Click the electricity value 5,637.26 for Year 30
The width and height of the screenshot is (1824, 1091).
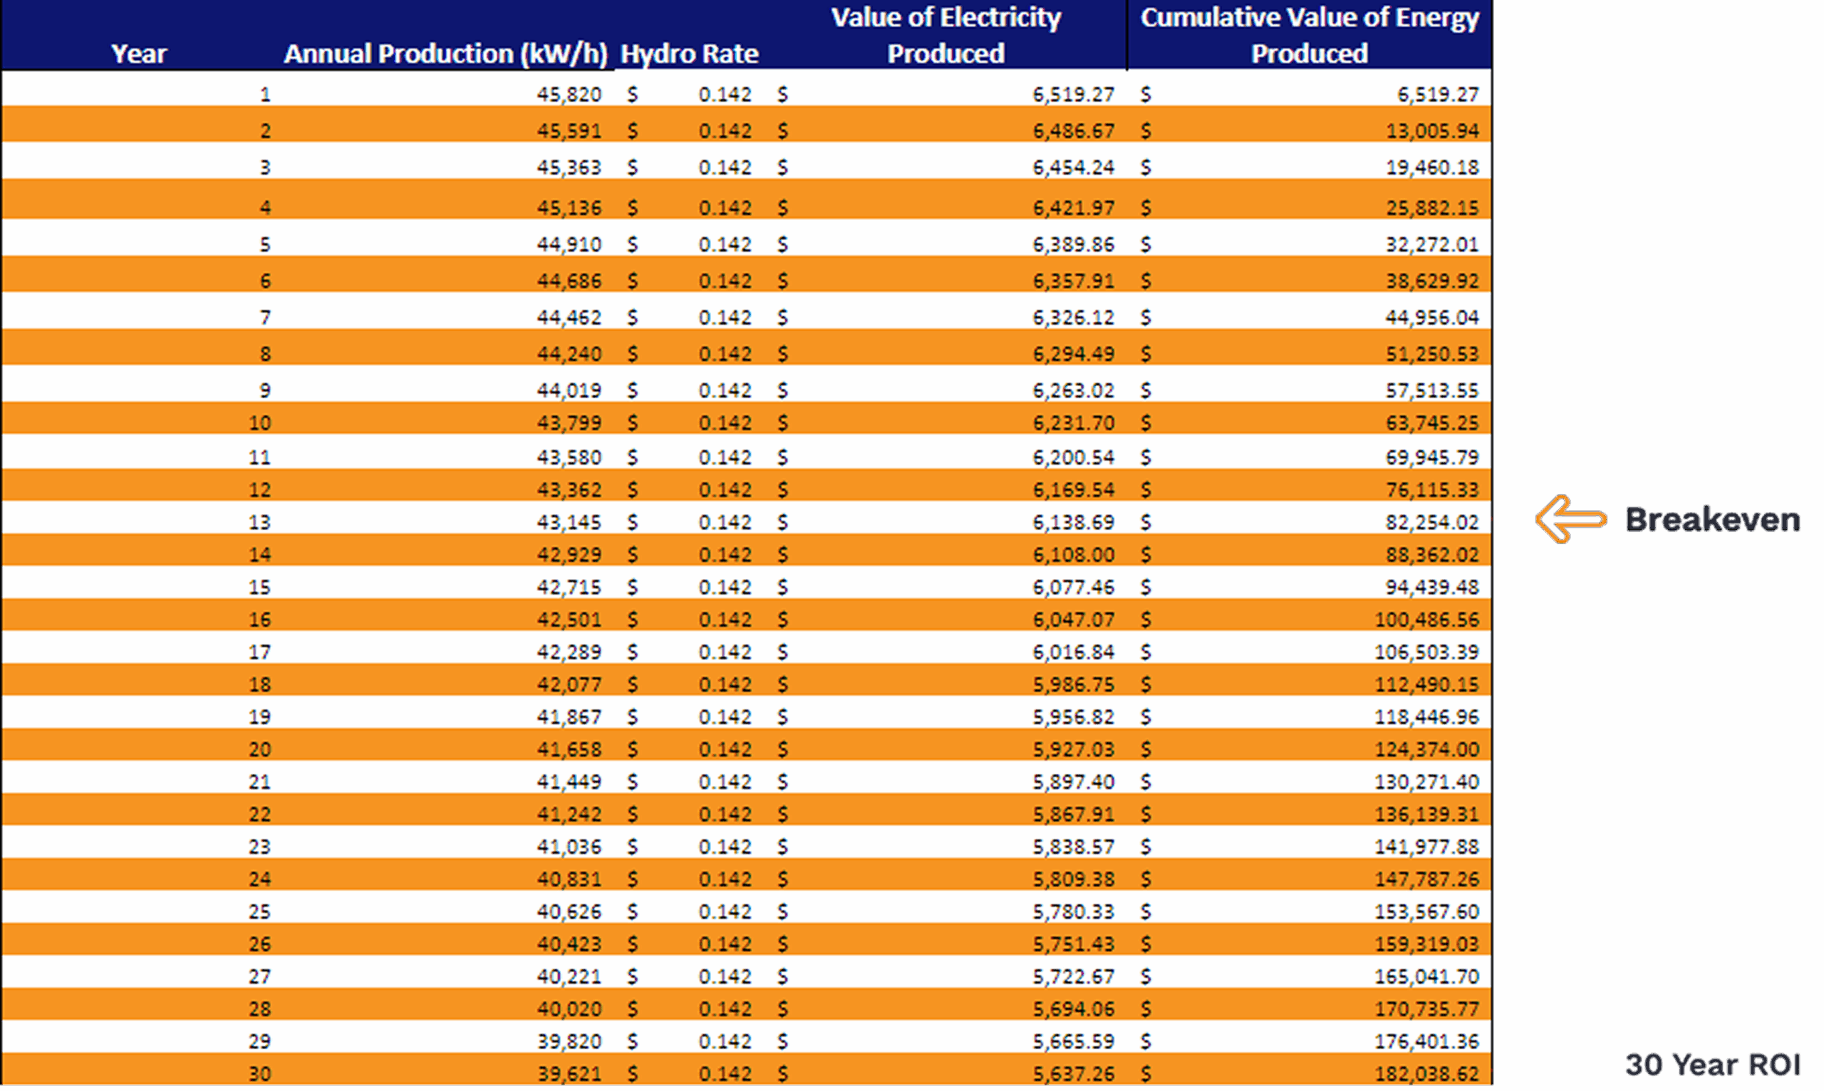[x=1073, y=1072]
